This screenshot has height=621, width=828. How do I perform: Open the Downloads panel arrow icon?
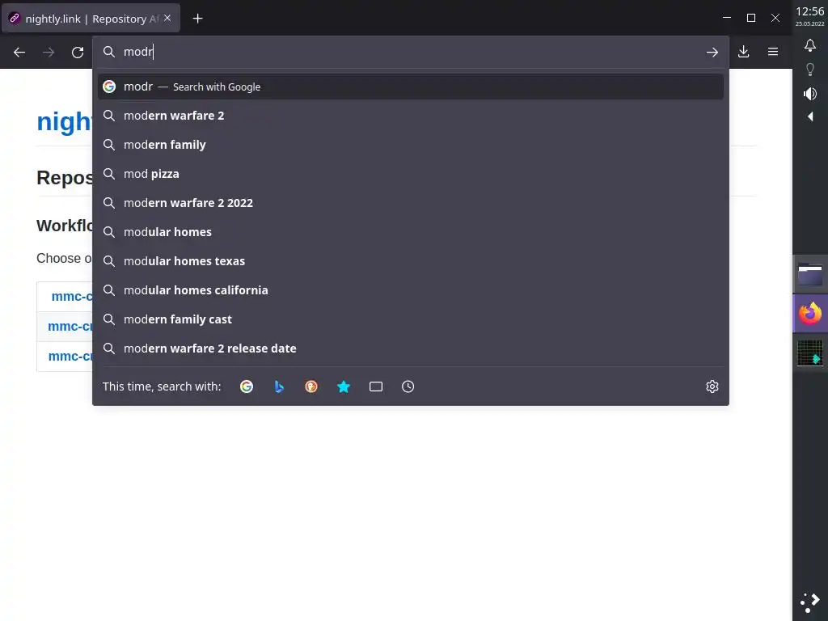(744, 52)
